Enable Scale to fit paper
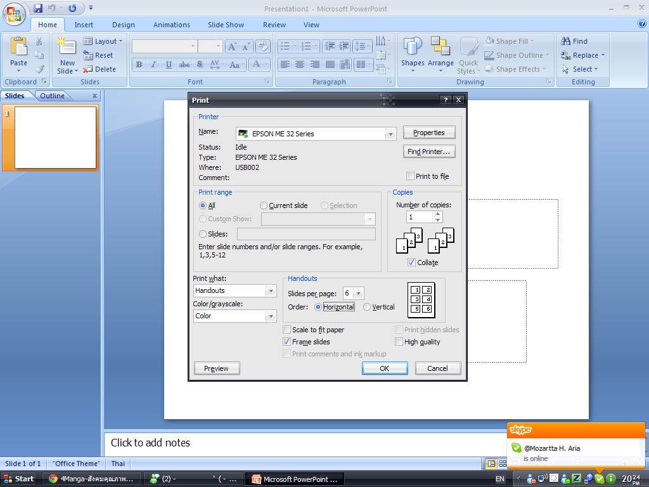649x487 pixels. (286, 330)
